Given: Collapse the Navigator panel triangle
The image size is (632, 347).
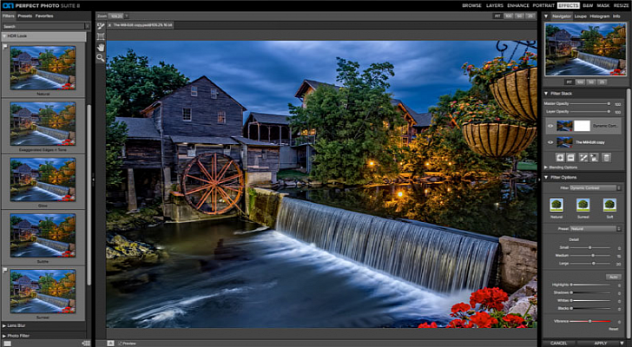Looking at the screenshot, I should point(546,16).
